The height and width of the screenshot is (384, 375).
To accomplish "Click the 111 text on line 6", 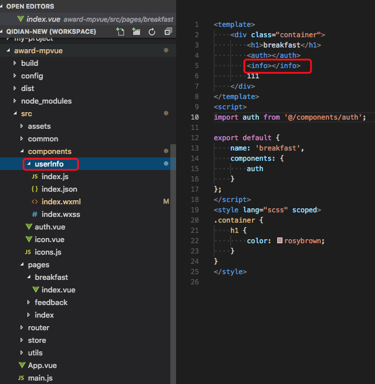I will click(253, 76).
